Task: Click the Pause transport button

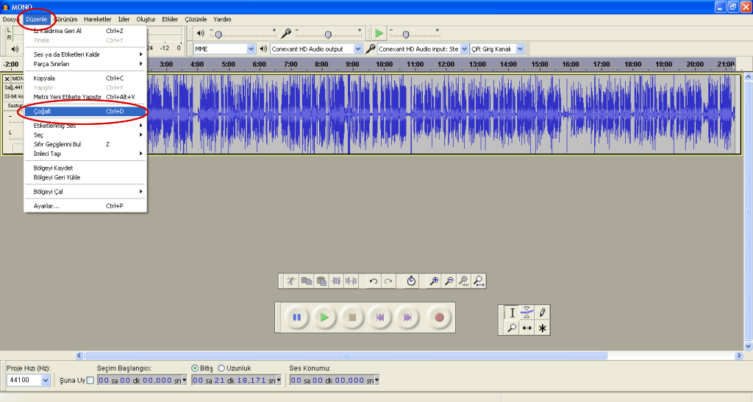Action: pos(297,317)
